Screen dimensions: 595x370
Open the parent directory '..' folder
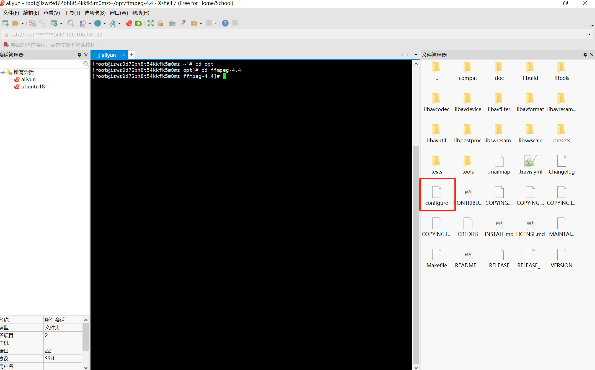click(437, 71)
